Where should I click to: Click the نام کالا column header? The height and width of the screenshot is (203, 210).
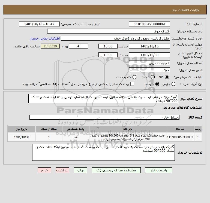[x=128, y=129]
